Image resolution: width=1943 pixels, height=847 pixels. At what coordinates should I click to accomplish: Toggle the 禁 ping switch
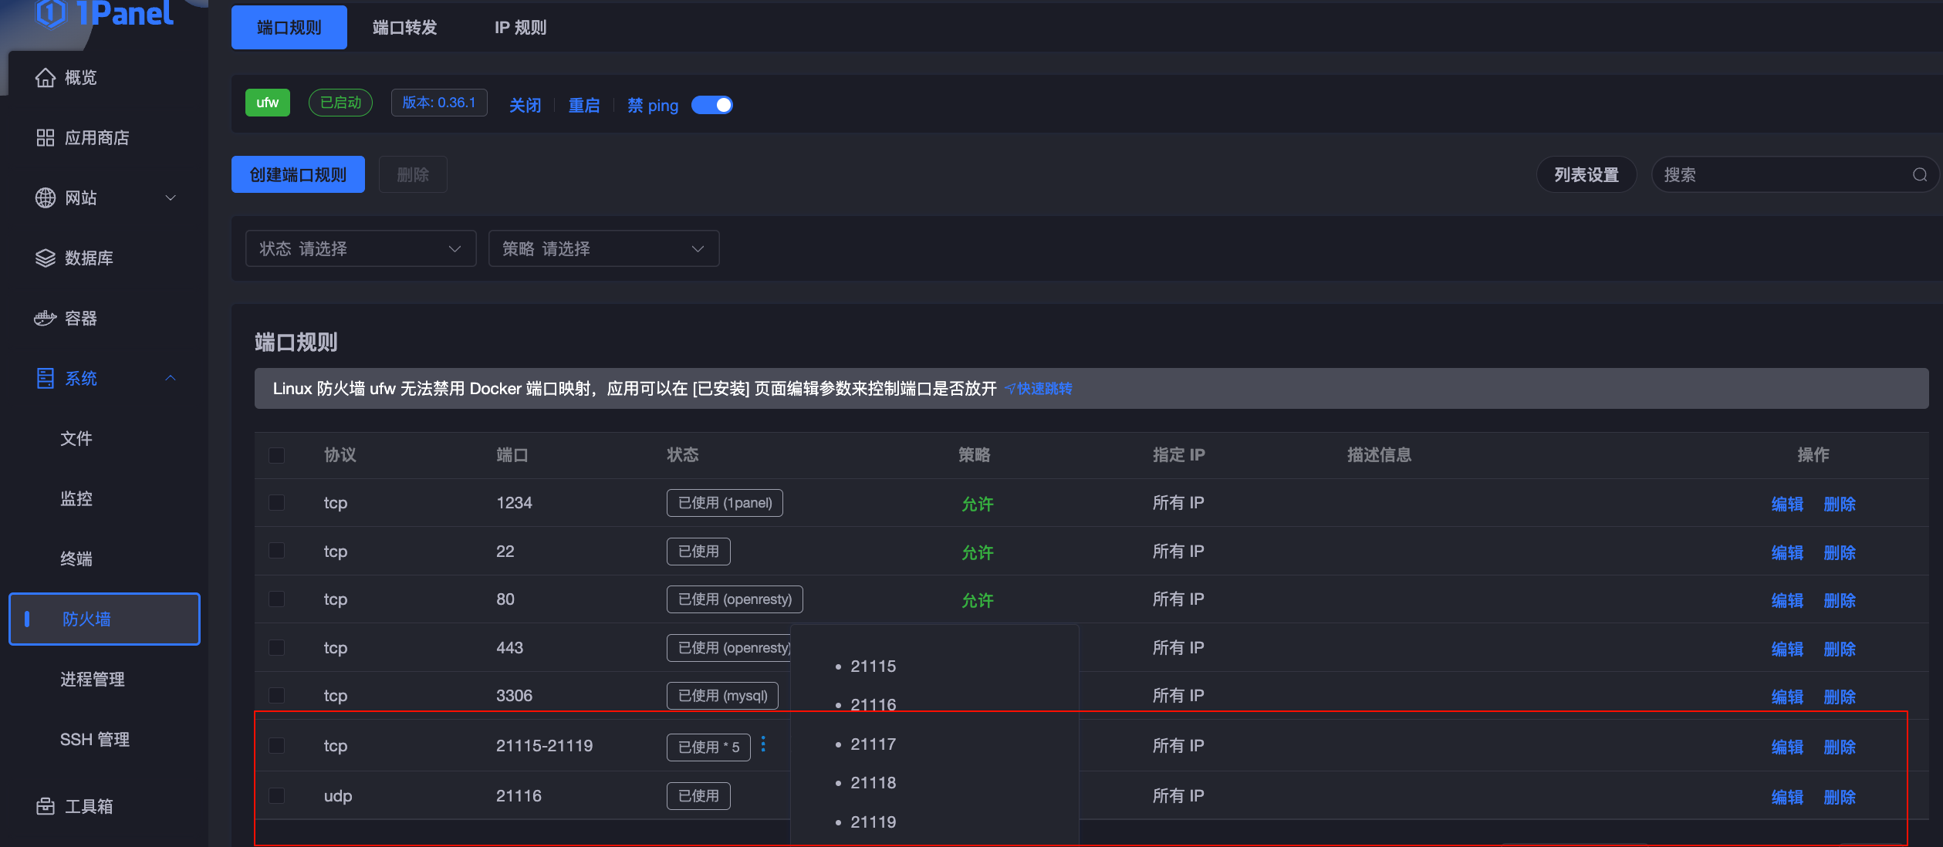pyautogui.click(x=712, y=105)
